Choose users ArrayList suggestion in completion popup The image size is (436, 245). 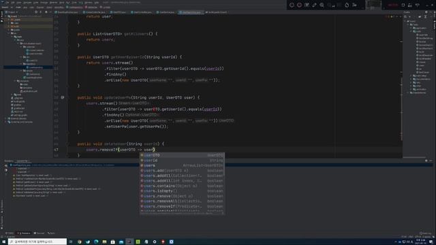[182, 165]
